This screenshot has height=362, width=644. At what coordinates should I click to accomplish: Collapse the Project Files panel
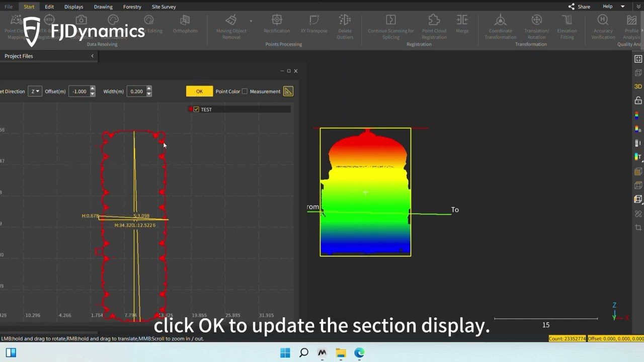tap(92, 56)
